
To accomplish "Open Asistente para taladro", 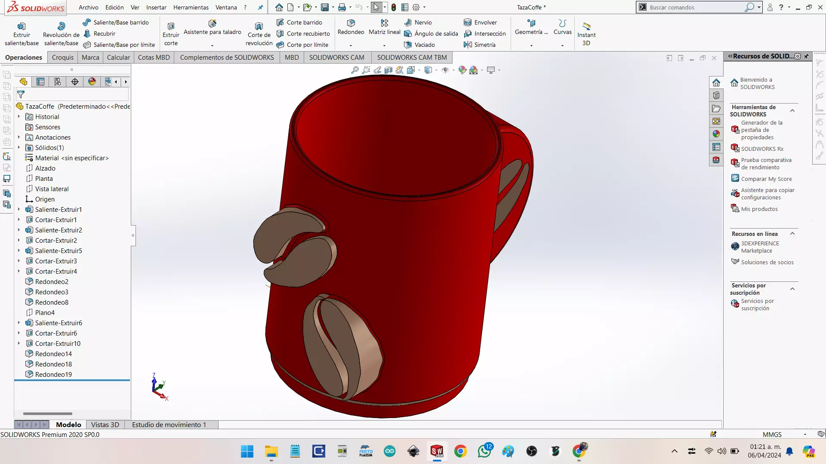I will pos(212,28).
